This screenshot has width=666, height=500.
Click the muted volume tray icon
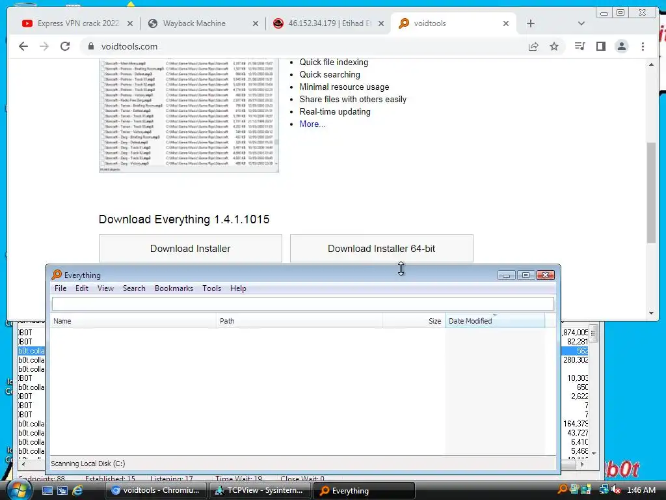pyautogui.click(x=617, y=490)
